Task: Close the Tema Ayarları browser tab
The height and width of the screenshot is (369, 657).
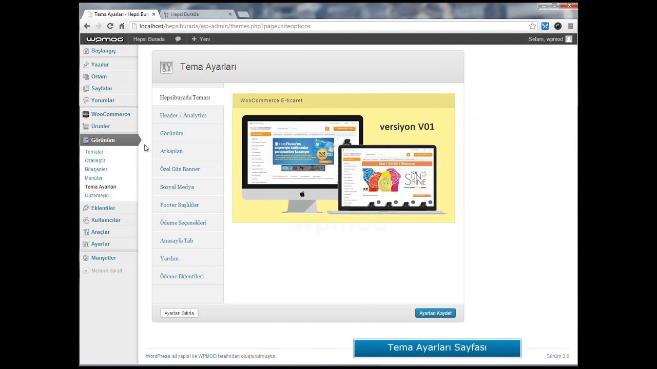Action: click(153, 14)
